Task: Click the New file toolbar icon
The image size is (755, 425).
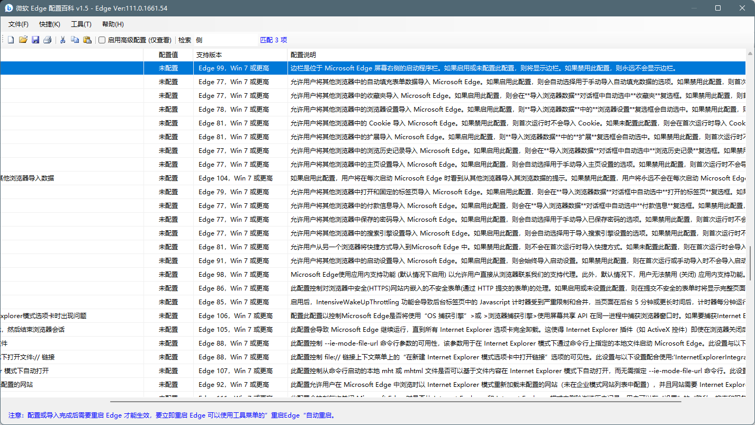Action: (x=11, y=40)
